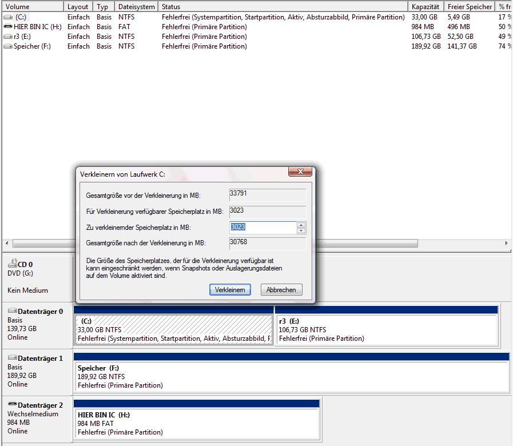Click the (C:) drive icon in volume list
The width and height of the screenshot is (513, 446).
pyautogui.click(x=8, y=17)
